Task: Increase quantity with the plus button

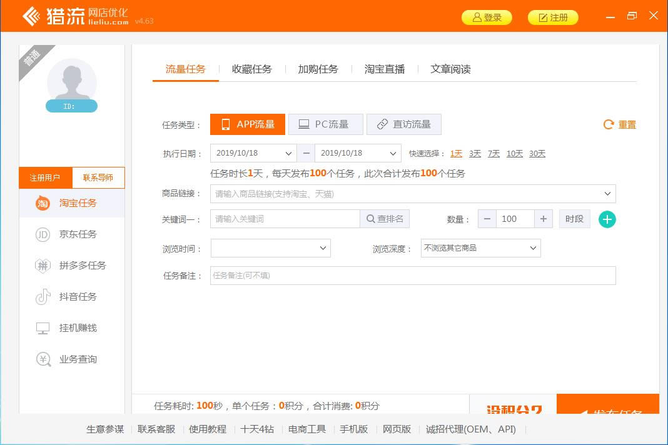Action: [543, 219]
